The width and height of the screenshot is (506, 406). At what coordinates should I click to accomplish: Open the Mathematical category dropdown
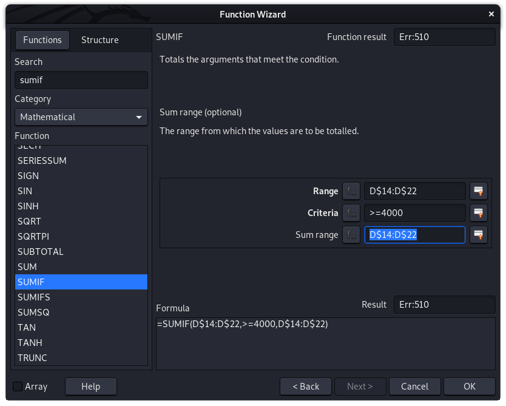tap(81, 117)
